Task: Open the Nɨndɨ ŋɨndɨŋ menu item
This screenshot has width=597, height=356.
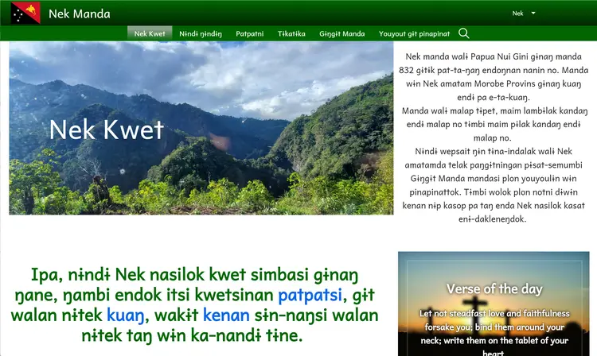Action: click(x=201, y=33)
